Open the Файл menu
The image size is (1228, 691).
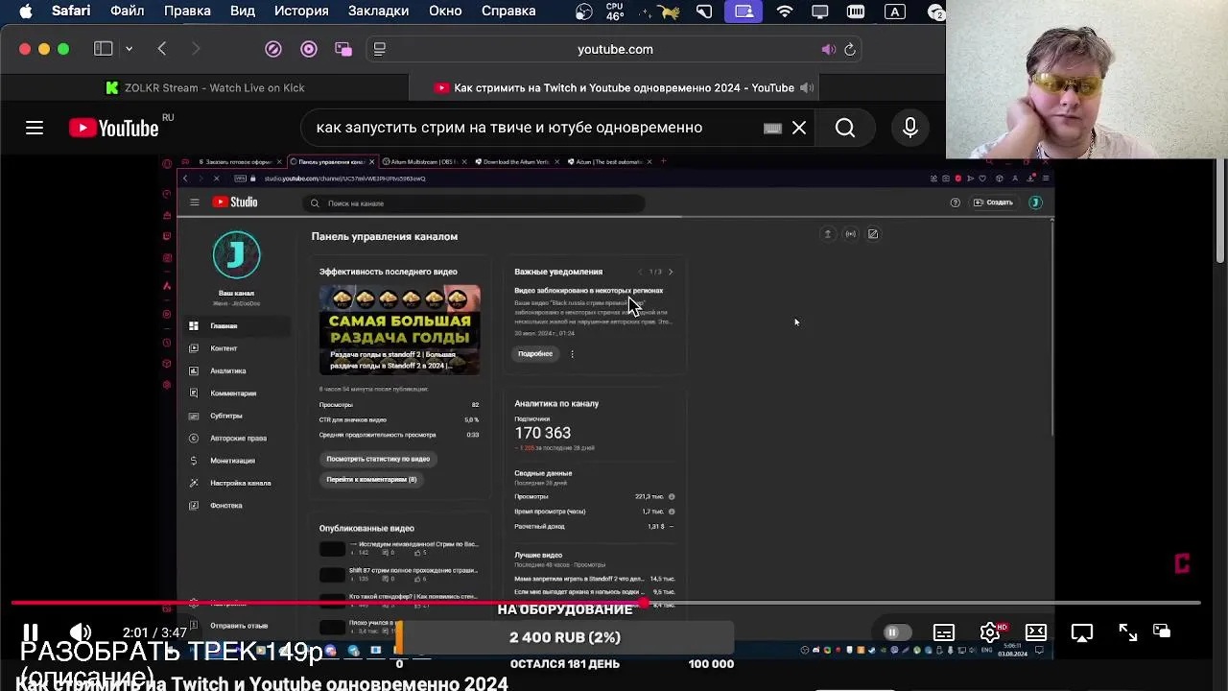tap(127, 12)
